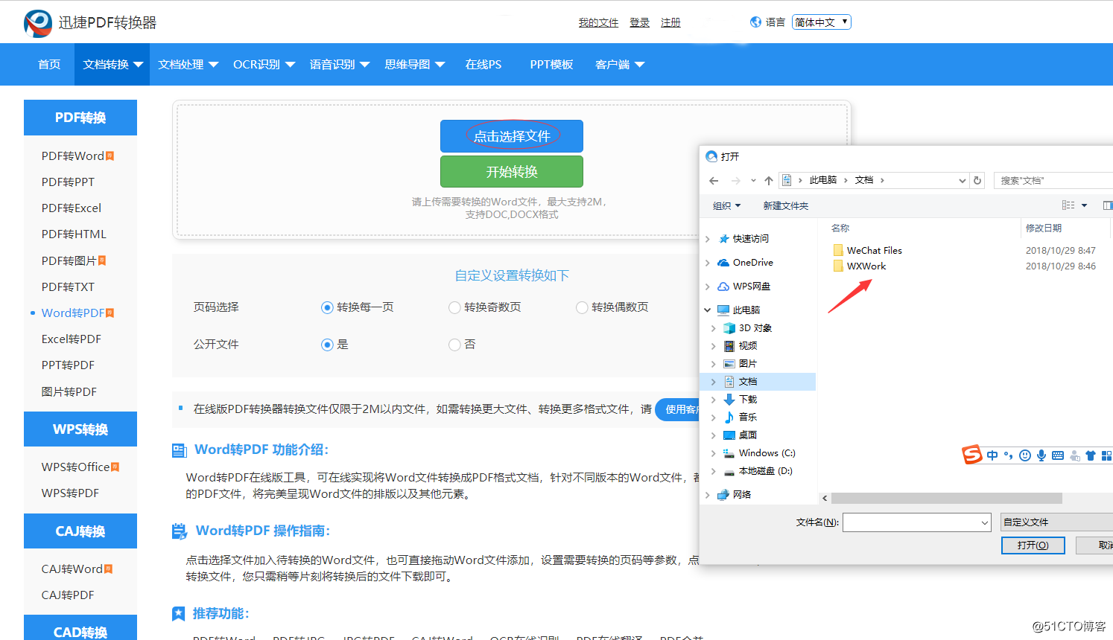Open the 组织 dropdown in dialog
The image size is (1113, 640).
coord(727,206)
